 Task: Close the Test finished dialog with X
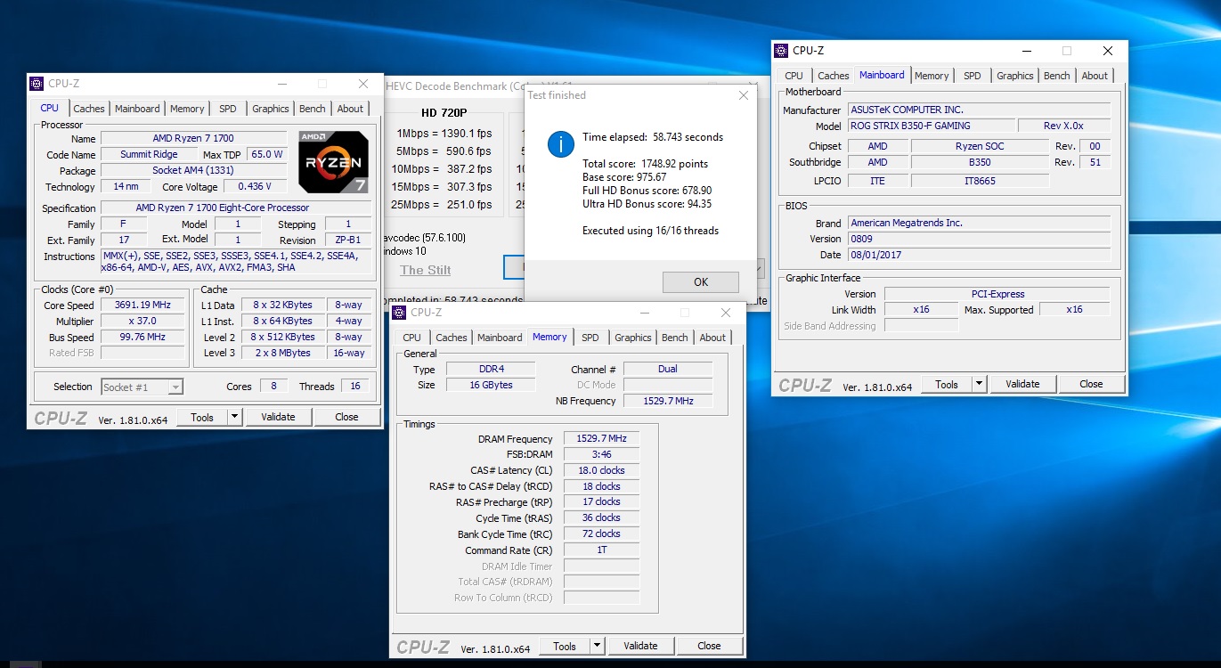pyautogui.click(x=744, y=95)
